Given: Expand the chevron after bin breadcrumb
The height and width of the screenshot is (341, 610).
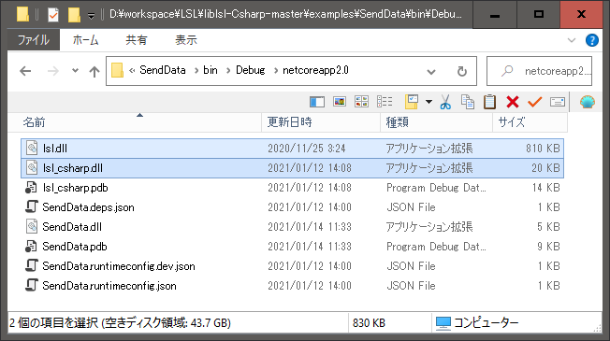Looking at the screenshot, I should 228,71.
